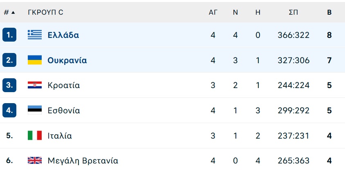Click the Greece flag icon
This screenshot has width=345, height=170.
point(35,35)
